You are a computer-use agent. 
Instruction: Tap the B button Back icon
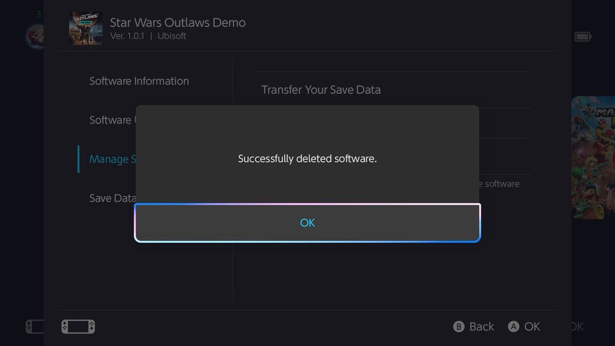coord(459,326)
